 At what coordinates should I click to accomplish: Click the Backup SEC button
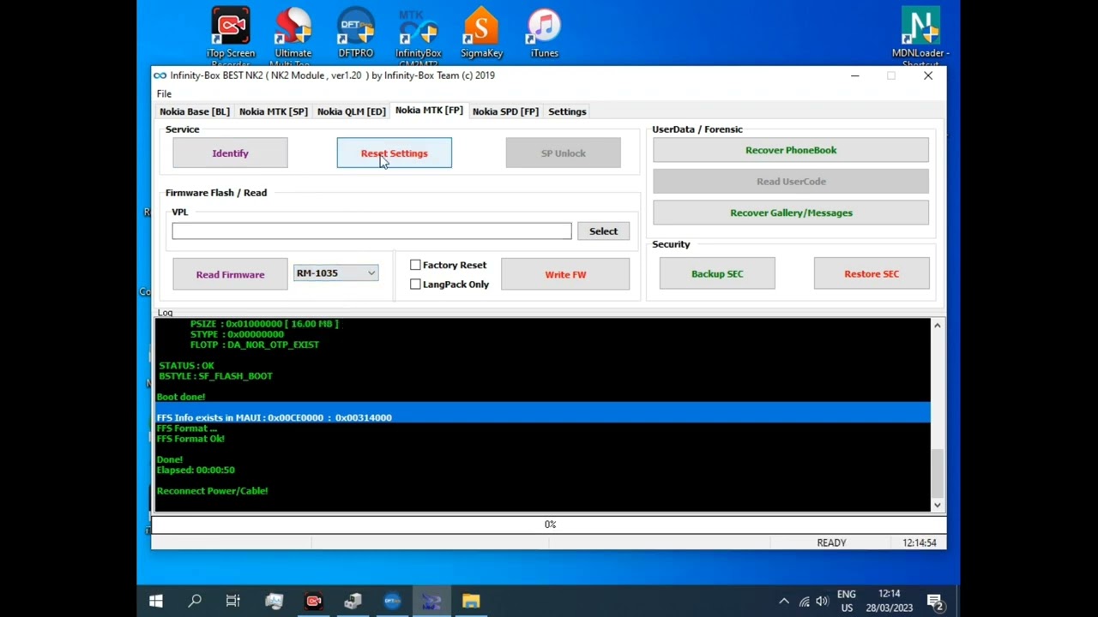717,273
